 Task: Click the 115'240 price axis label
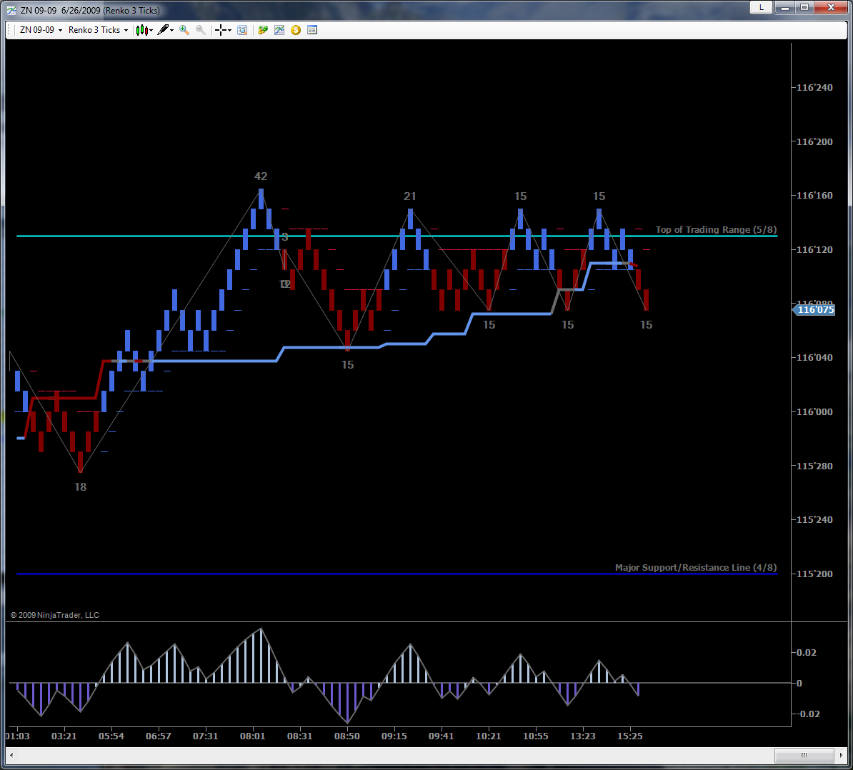point(814,520)
